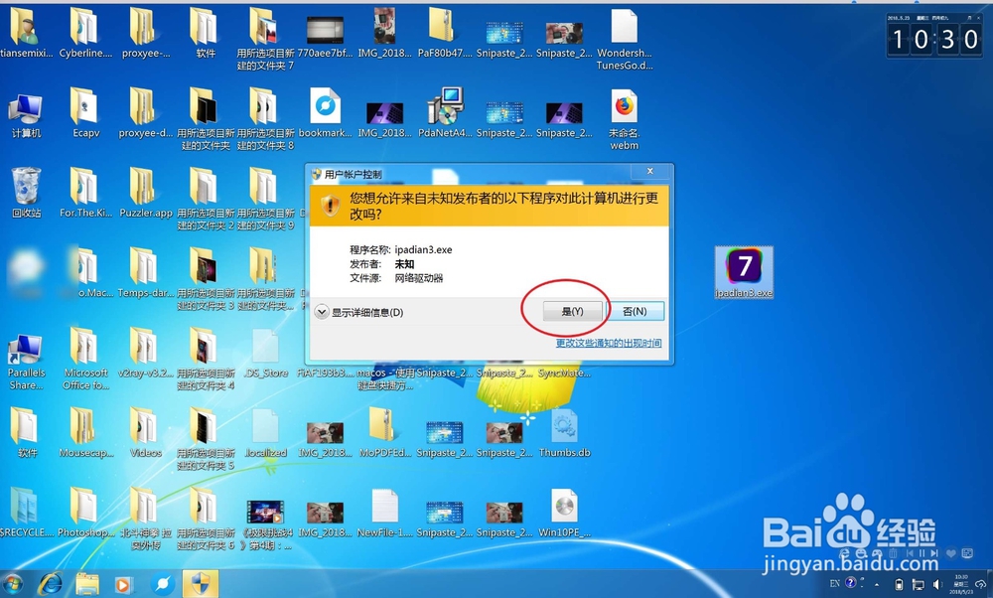
Task: Open the Windows Start menu
Action: (12, 583)
